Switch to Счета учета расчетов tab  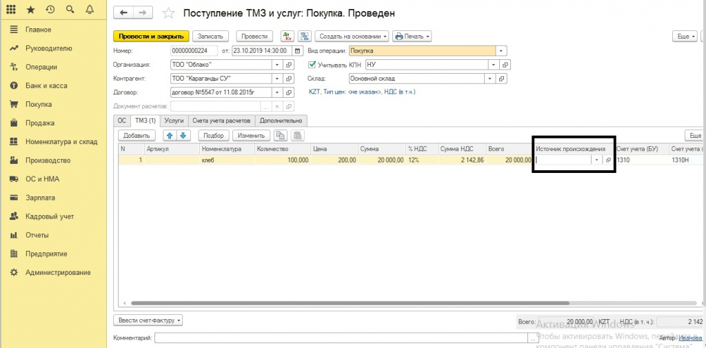pos(221,121)
